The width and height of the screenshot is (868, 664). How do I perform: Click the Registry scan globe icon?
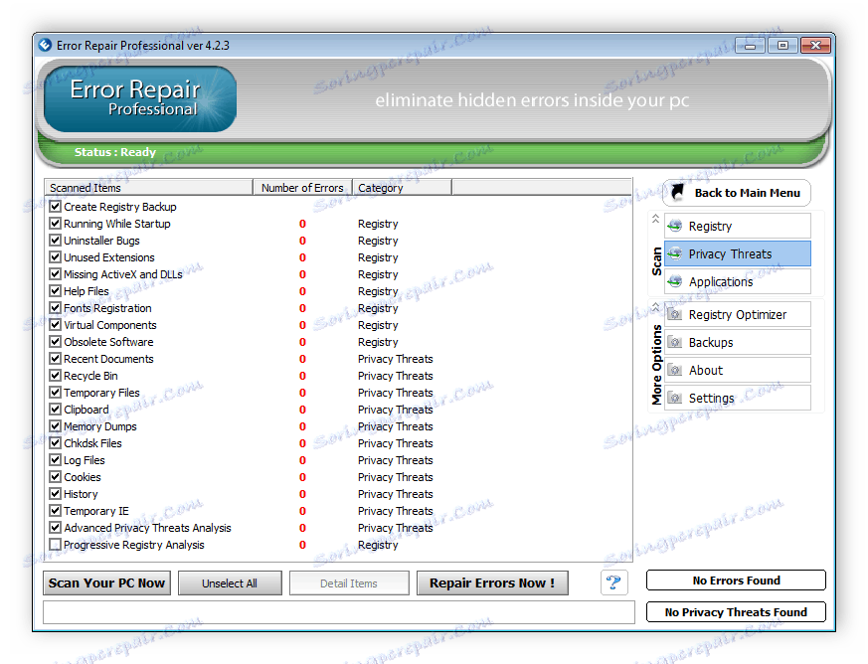675,226
